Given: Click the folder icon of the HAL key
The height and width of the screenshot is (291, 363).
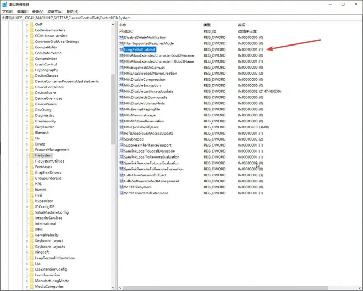Looking at the screenshot, I should click(x=31, y=184).
